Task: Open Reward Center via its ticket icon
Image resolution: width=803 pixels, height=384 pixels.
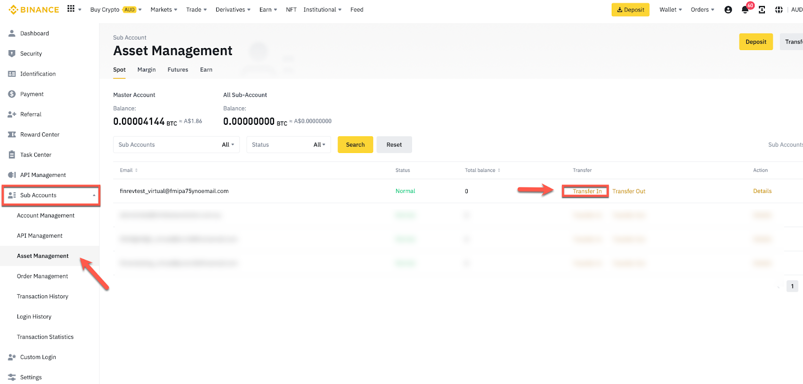Action: (x=12, y=134)
